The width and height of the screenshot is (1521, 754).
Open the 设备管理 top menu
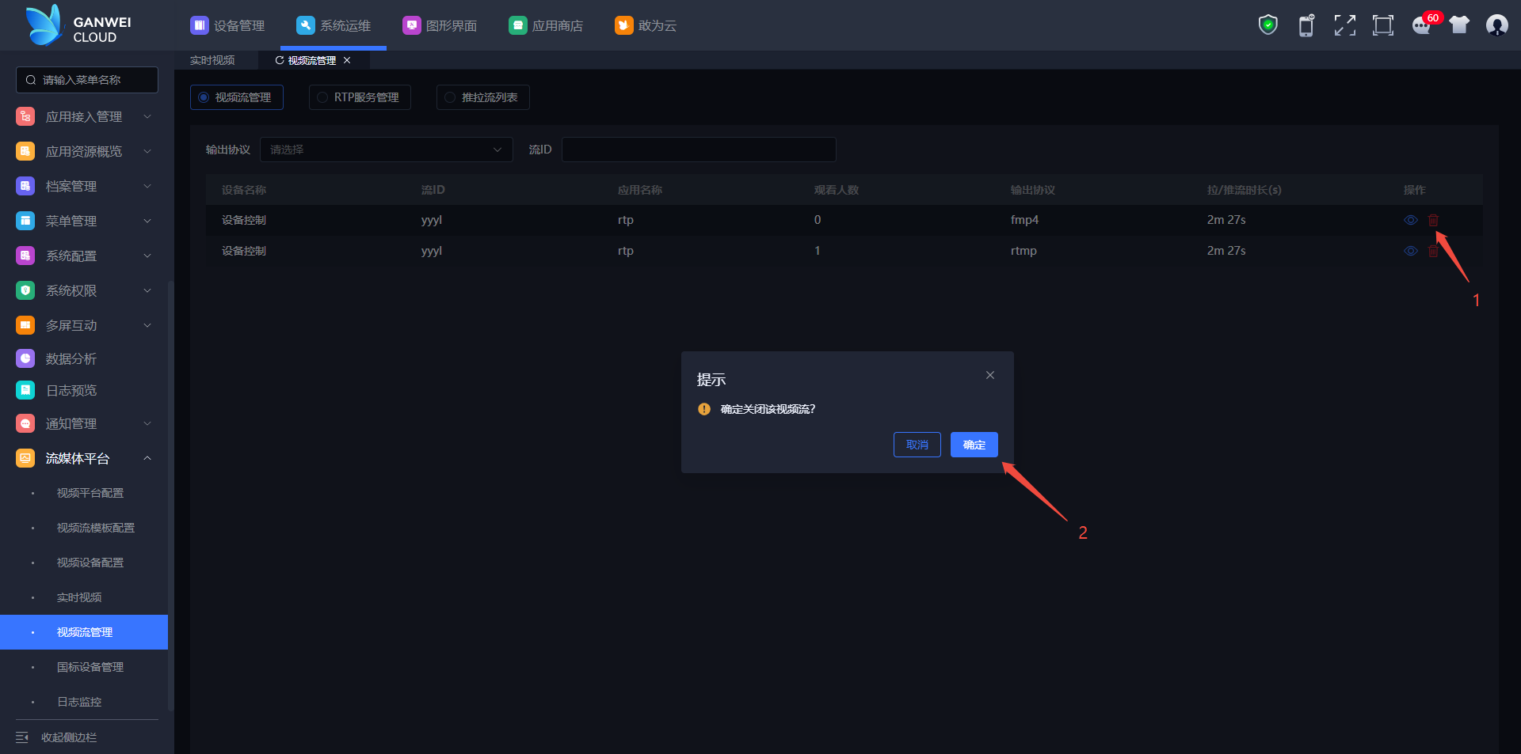[228, 26]
